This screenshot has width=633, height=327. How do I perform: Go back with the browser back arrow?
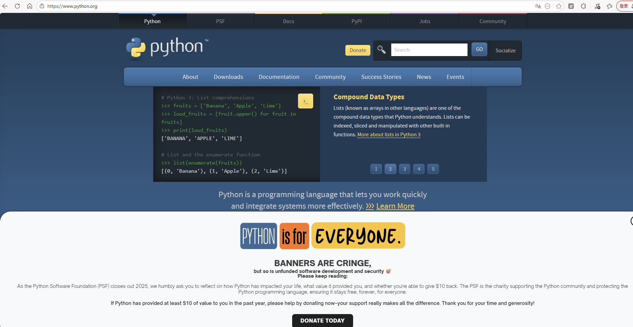5,6
